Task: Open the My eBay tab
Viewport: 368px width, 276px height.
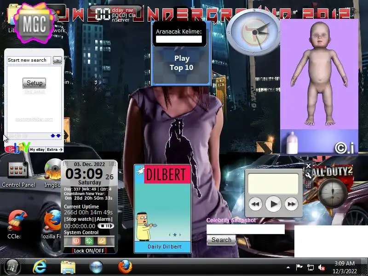Action: tap(37, 149)
